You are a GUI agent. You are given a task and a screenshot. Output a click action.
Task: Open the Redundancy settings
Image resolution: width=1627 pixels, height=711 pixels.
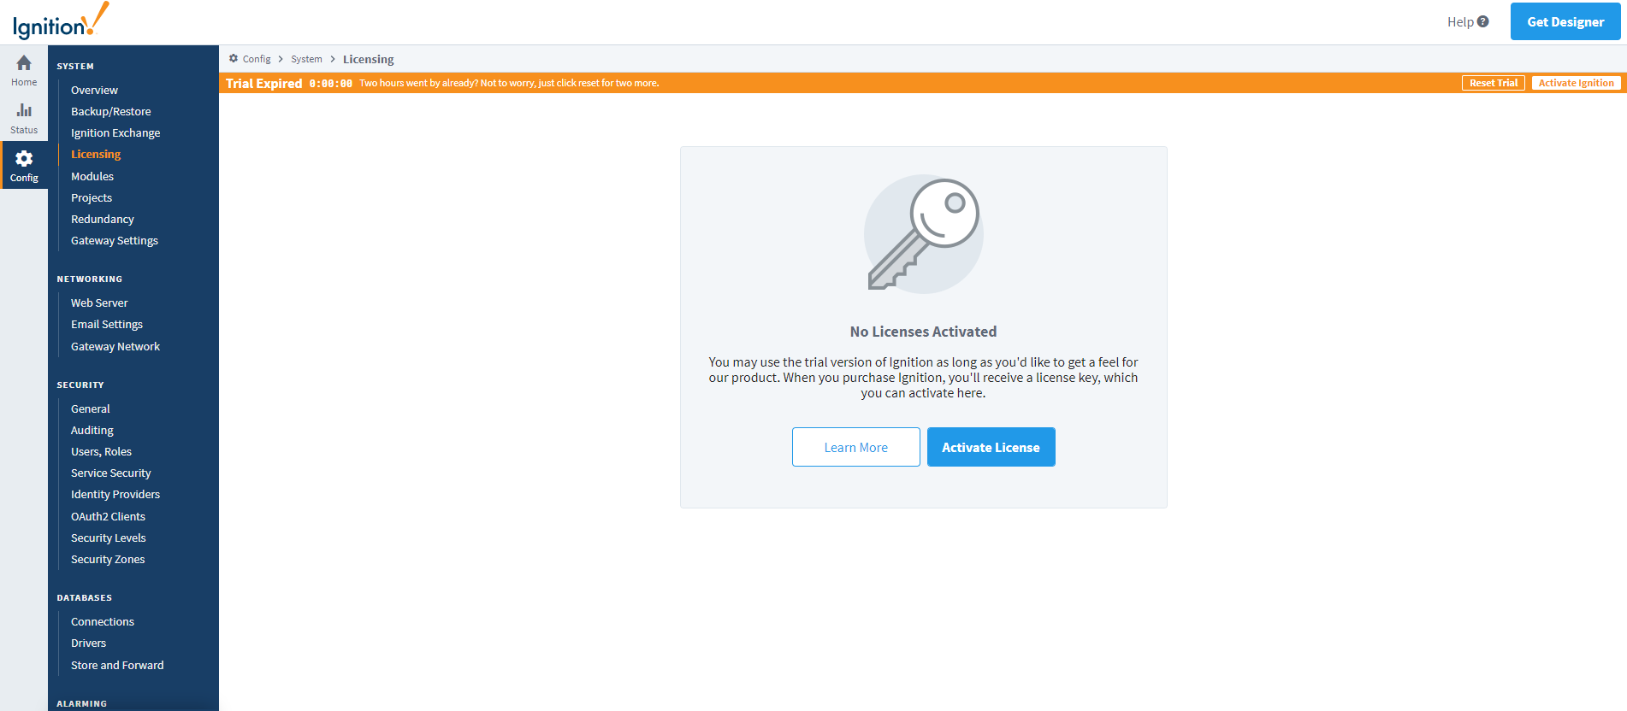(103, 219)
